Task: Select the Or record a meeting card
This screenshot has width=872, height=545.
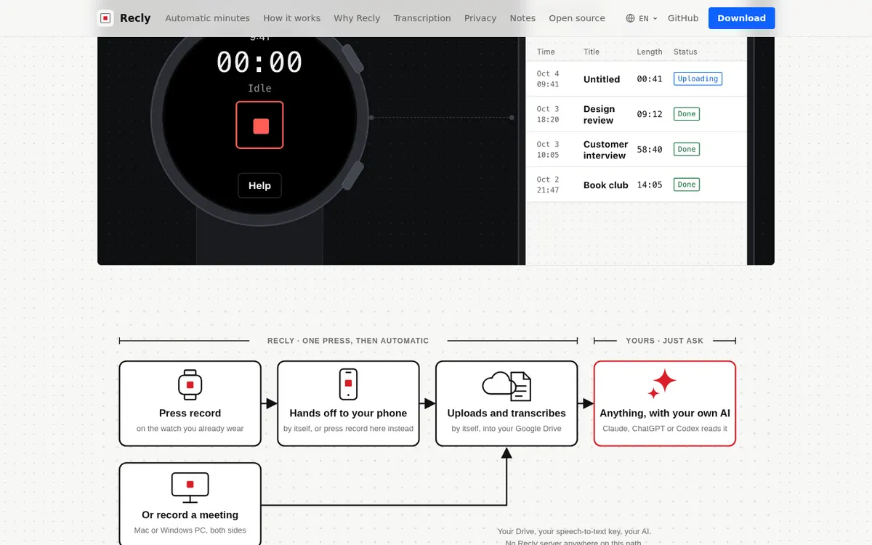Action: tap(190, 505)
